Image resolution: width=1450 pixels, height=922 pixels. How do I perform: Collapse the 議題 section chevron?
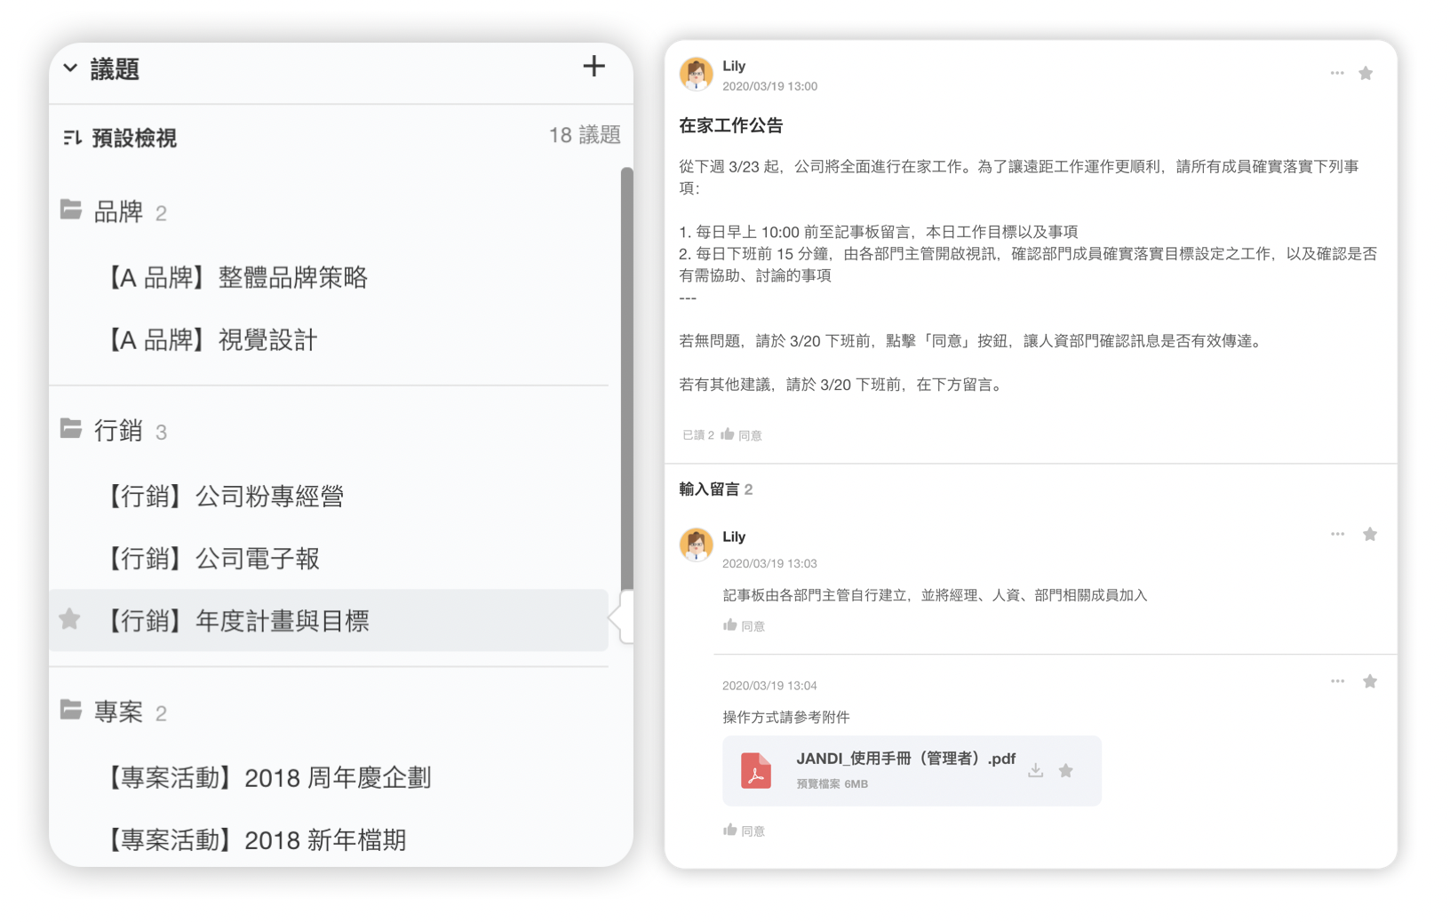coord(71,68)
